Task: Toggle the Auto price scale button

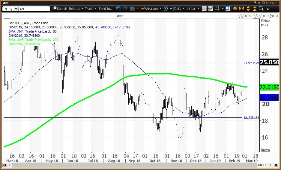Action: [265, 150]
